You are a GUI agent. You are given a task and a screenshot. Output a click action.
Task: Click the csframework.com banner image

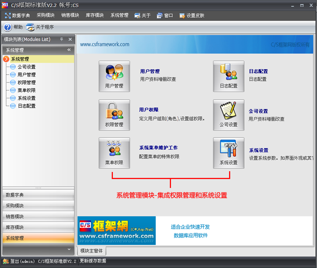[x=116, y=230]
